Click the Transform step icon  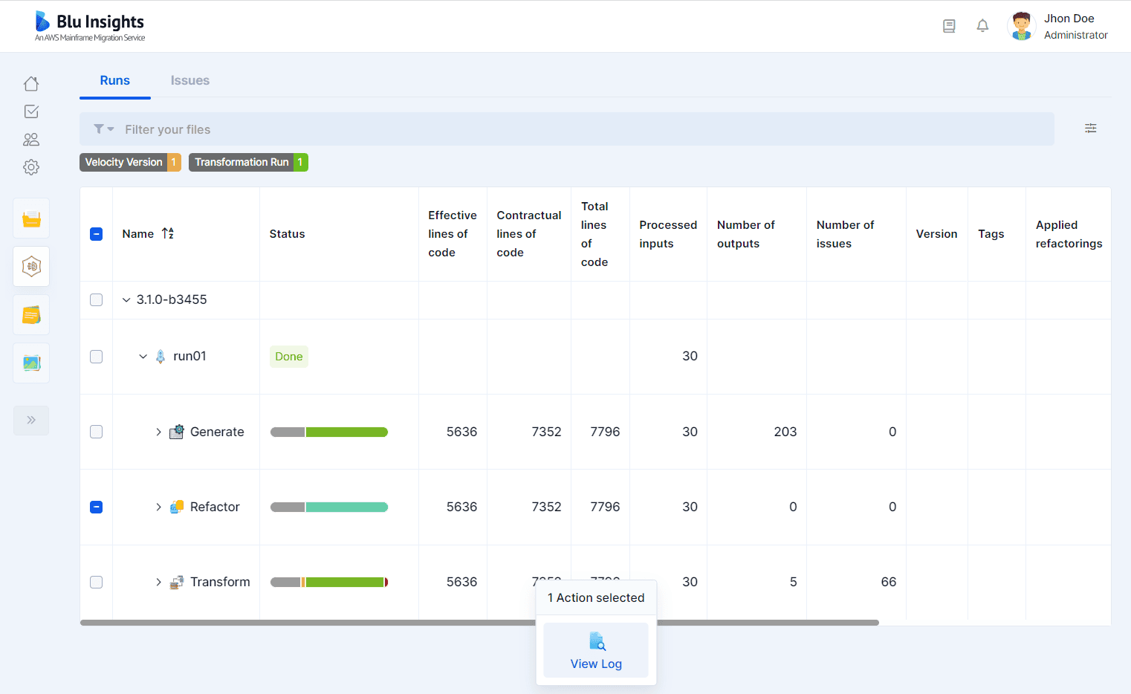tap(176, 582)
